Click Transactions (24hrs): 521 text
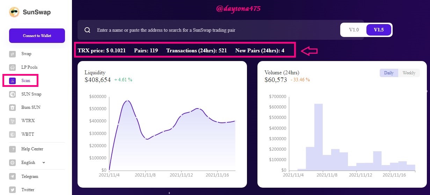The image size is (430, 195). point(197,51)
